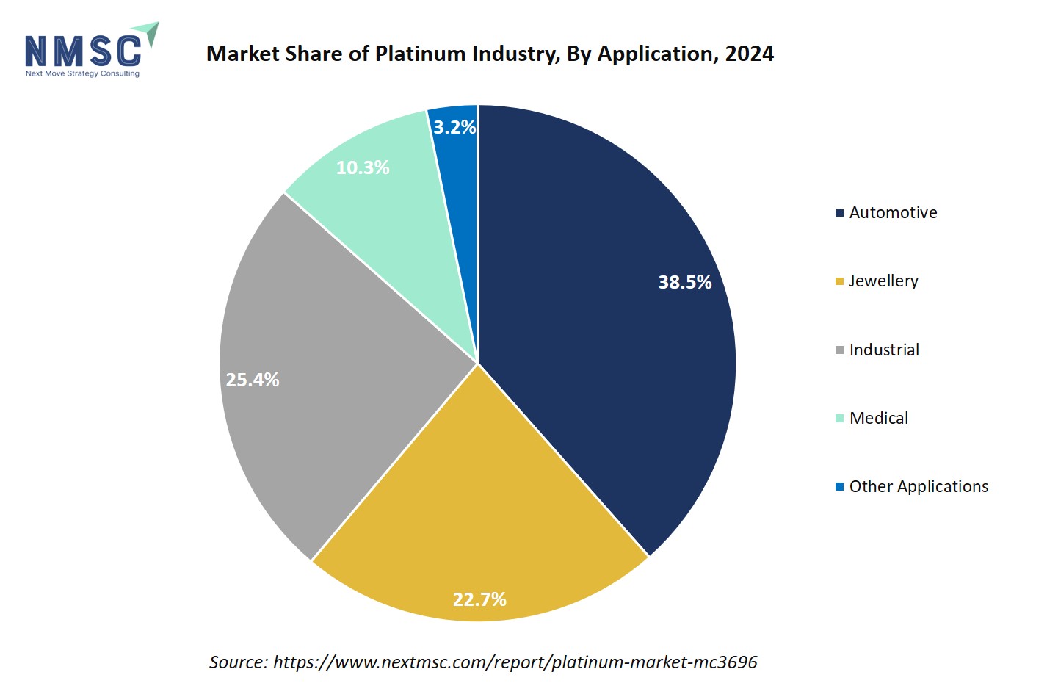Open the nextmsc.com source report link
1047x686 pixels.
point(515,662)
